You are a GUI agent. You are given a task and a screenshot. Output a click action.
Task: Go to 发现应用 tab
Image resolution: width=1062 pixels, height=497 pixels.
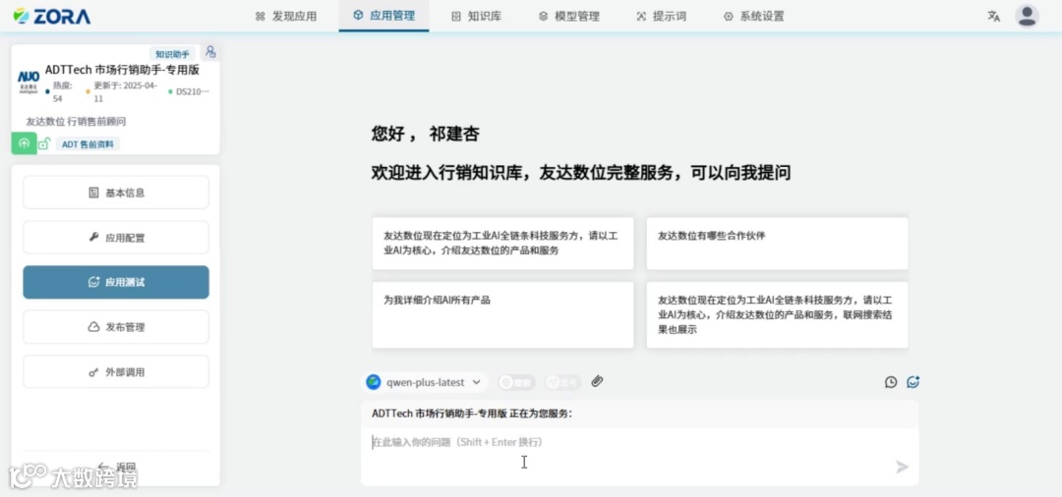point(286,17)
